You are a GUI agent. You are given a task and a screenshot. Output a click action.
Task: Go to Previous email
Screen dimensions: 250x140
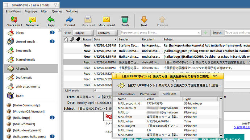162,21
